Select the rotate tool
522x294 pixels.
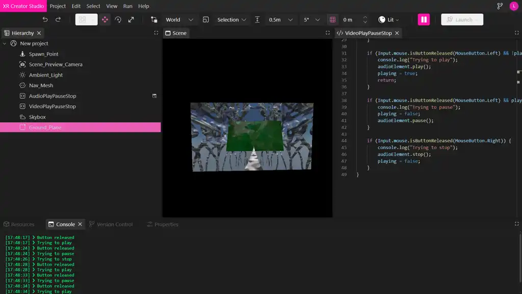coord(118,20)
